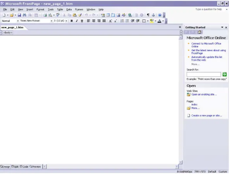230x174 pixels.
Task: Click the Search for input field
Action: 204,74
